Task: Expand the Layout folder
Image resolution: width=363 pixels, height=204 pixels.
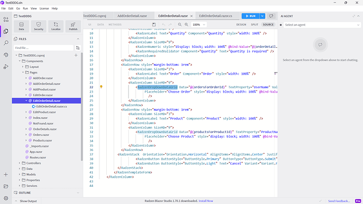Action: tap(23, 67)
